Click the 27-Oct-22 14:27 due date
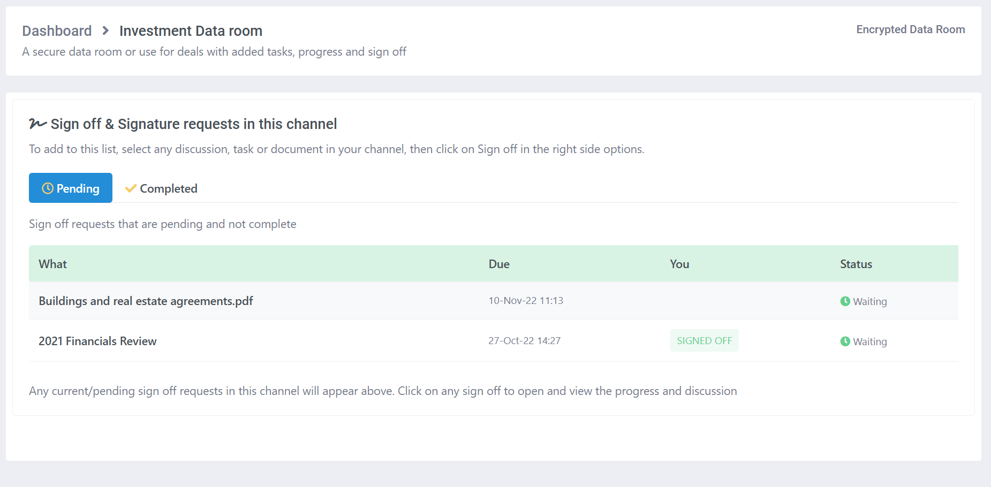 tap(524, 341)
